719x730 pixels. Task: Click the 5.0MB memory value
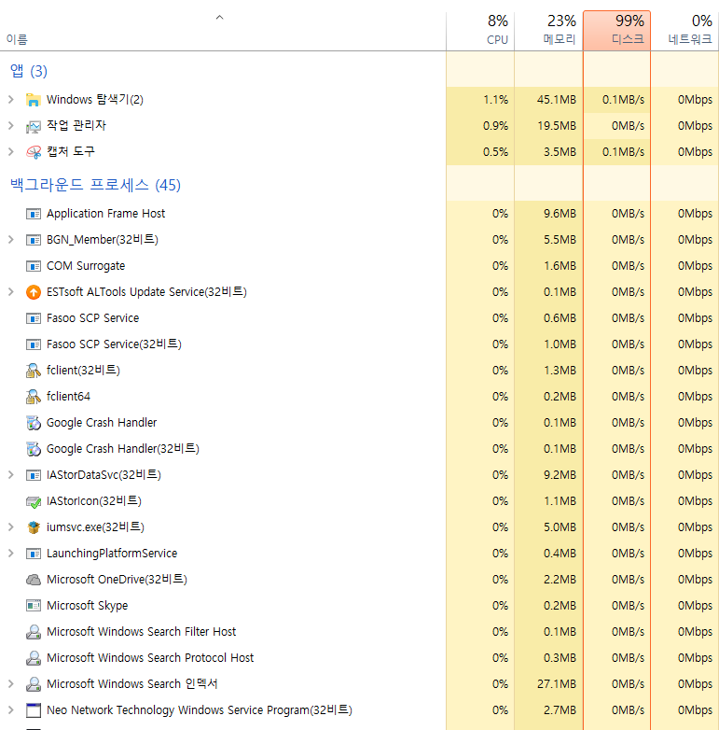[x=560, y=527]
